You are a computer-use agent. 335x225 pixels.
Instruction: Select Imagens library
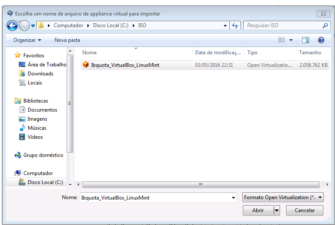click(37, 119)
